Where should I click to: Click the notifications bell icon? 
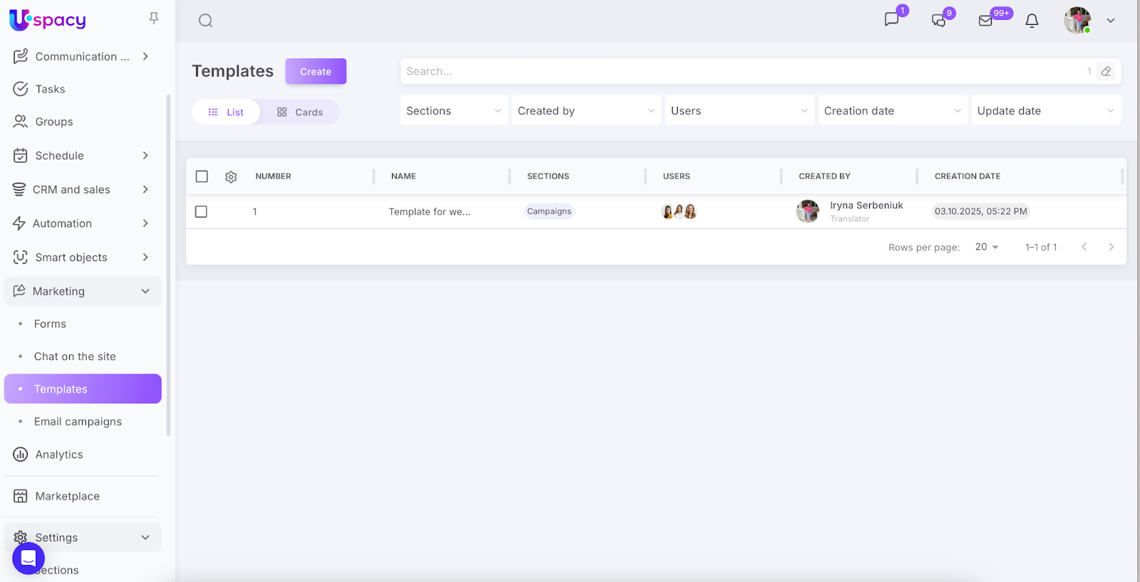[1032, 21]
